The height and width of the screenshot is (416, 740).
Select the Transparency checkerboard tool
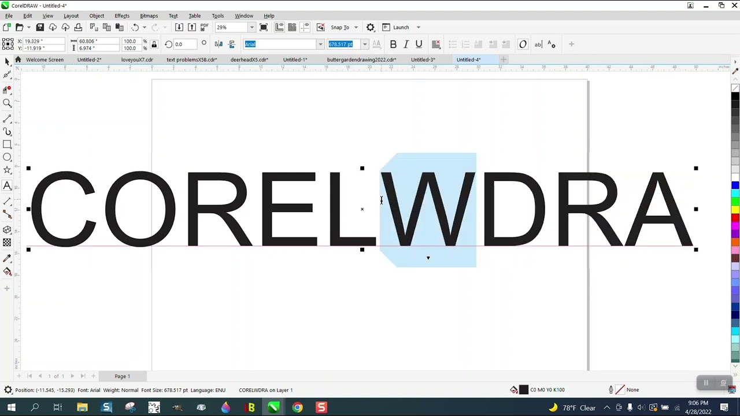click(x=7, y=243)
